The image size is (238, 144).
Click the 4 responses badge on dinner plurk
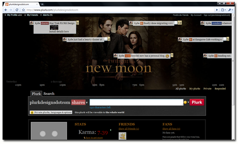pos(109,39)
